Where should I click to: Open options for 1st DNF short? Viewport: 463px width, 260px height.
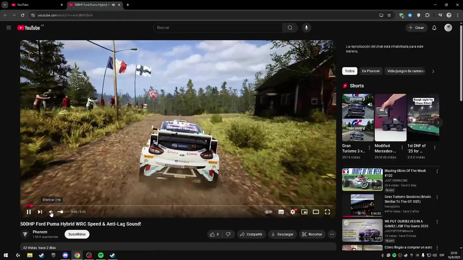[x=435, y=148]
